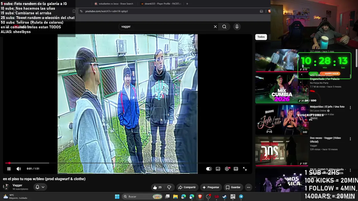This screenshot has height=201, width=358.
Task: Open the No Ferpa No Party channel link
Action: (319, 83)
